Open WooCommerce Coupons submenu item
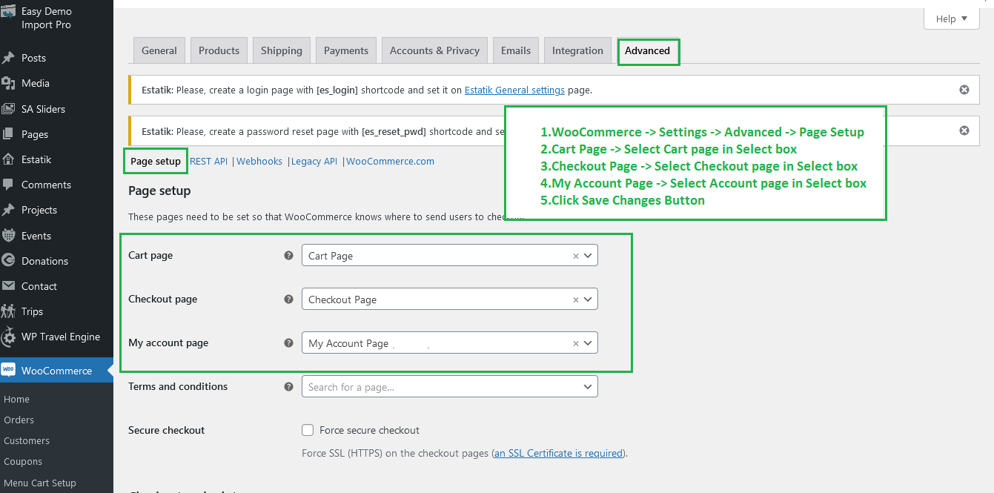The image size is (994, 493). click(23, 461)
